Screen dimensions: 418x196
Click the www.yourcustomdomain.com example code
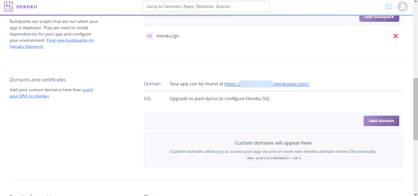tap(272, 158)
